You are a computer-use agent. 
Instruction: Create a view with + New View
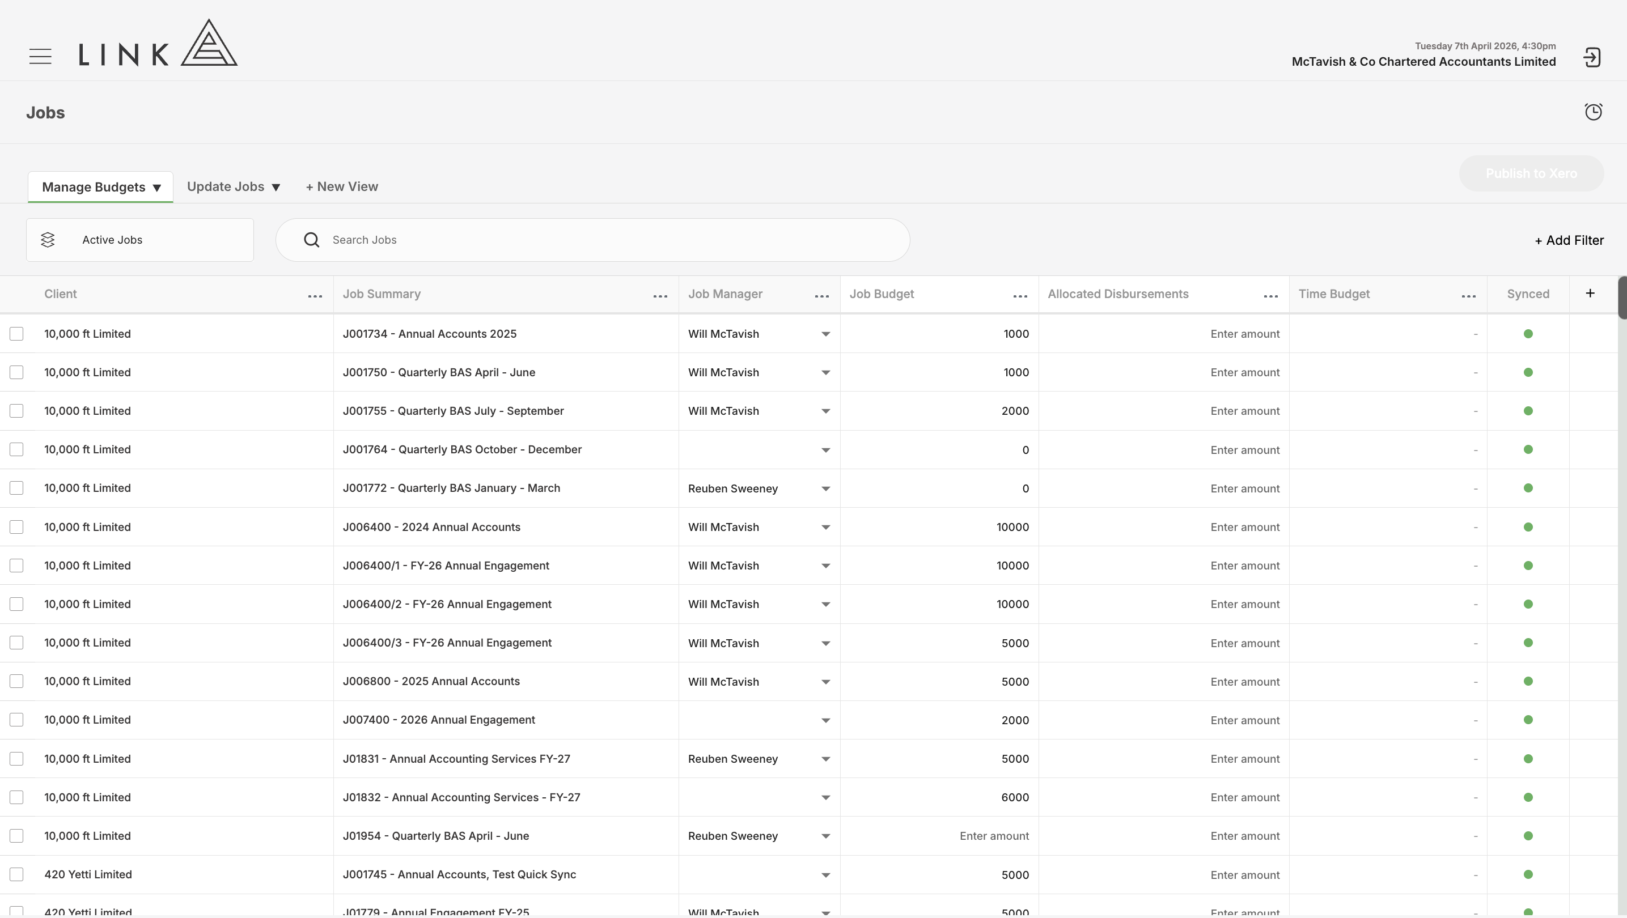tap(342, 187)
